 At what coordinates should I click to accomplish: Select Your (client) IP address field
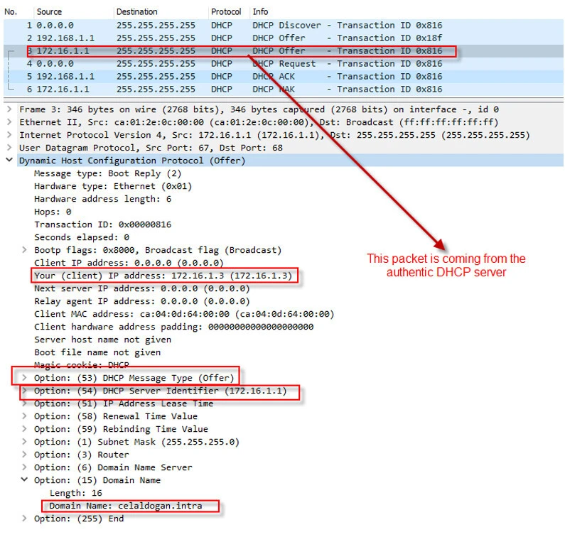[x=165, y=276]
